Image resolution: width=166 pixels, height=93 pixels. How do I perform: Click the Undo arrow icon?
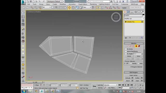click(24, 7)
